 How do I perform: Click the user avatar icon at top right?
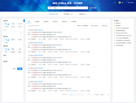coord(120,2)
